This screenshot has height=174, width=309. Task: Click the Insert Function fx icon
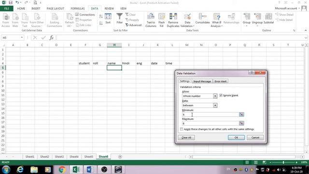(x=52, y=38)
